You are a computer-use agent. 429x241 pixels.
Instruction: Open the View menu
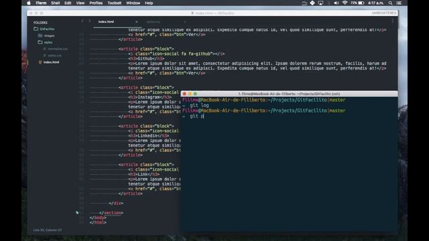pyautogui.click(x=80, y=3)
